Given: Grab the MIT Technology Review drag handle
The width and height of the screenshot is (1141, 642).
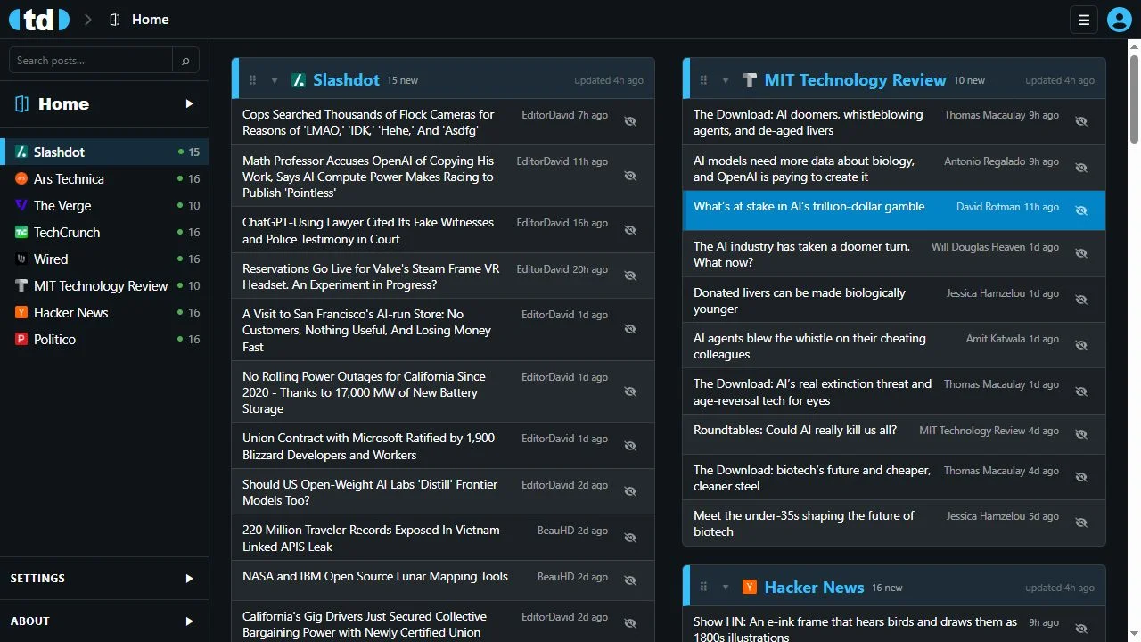Looking at the screenshot, I should (x=703, y=80).
